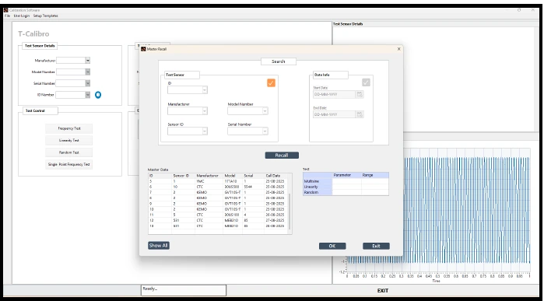Image resolution: width=544 pixels, height=301 pixels.
Task: Click Start Date input field
Action: point(335,94)
